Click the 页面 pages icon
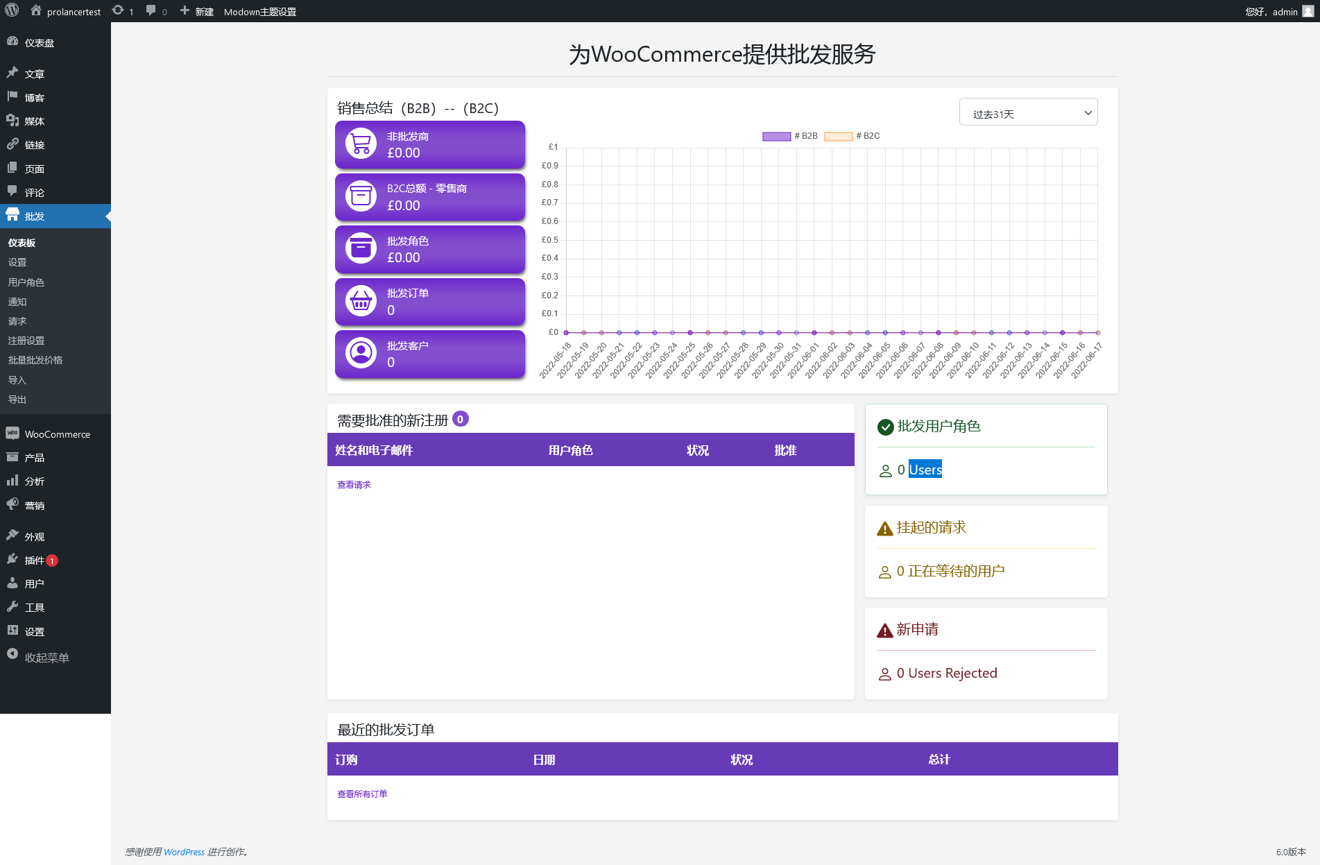Screen dimensions: 1320x865 point(12,168)
